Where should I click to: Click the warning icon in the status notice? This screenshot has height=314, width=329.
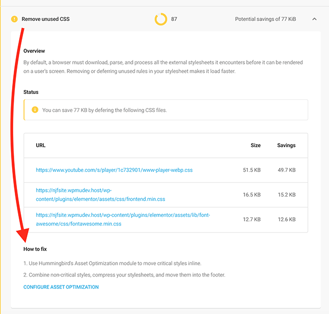point(35,110)
